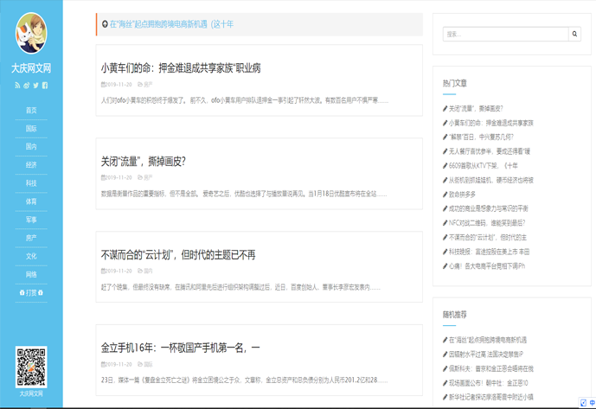Image resolution: width=596 pixels, height=409 pixels.
Task: Click the RSS feed icon in sidebar
Action: (x=17, y=86)
